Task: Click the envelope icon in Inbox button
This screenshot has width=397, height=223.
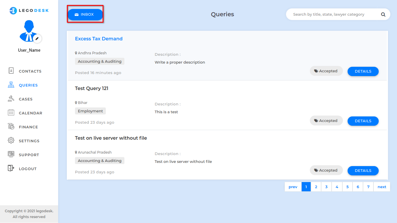Action: [76, 15]
